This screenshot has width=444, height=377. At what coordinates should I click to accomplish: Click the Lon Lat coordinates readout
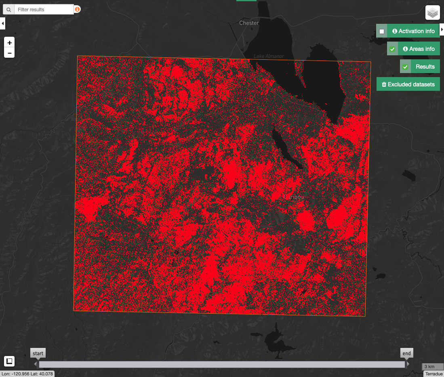tap(27, 374)
